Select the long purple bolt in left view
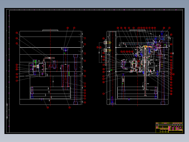This screenshot has height=142, width=189. [76, 79]
